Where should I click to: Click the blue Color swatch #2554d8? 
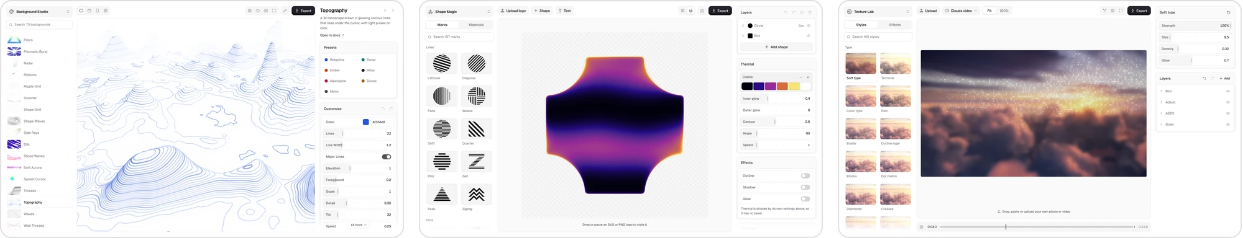365,122
